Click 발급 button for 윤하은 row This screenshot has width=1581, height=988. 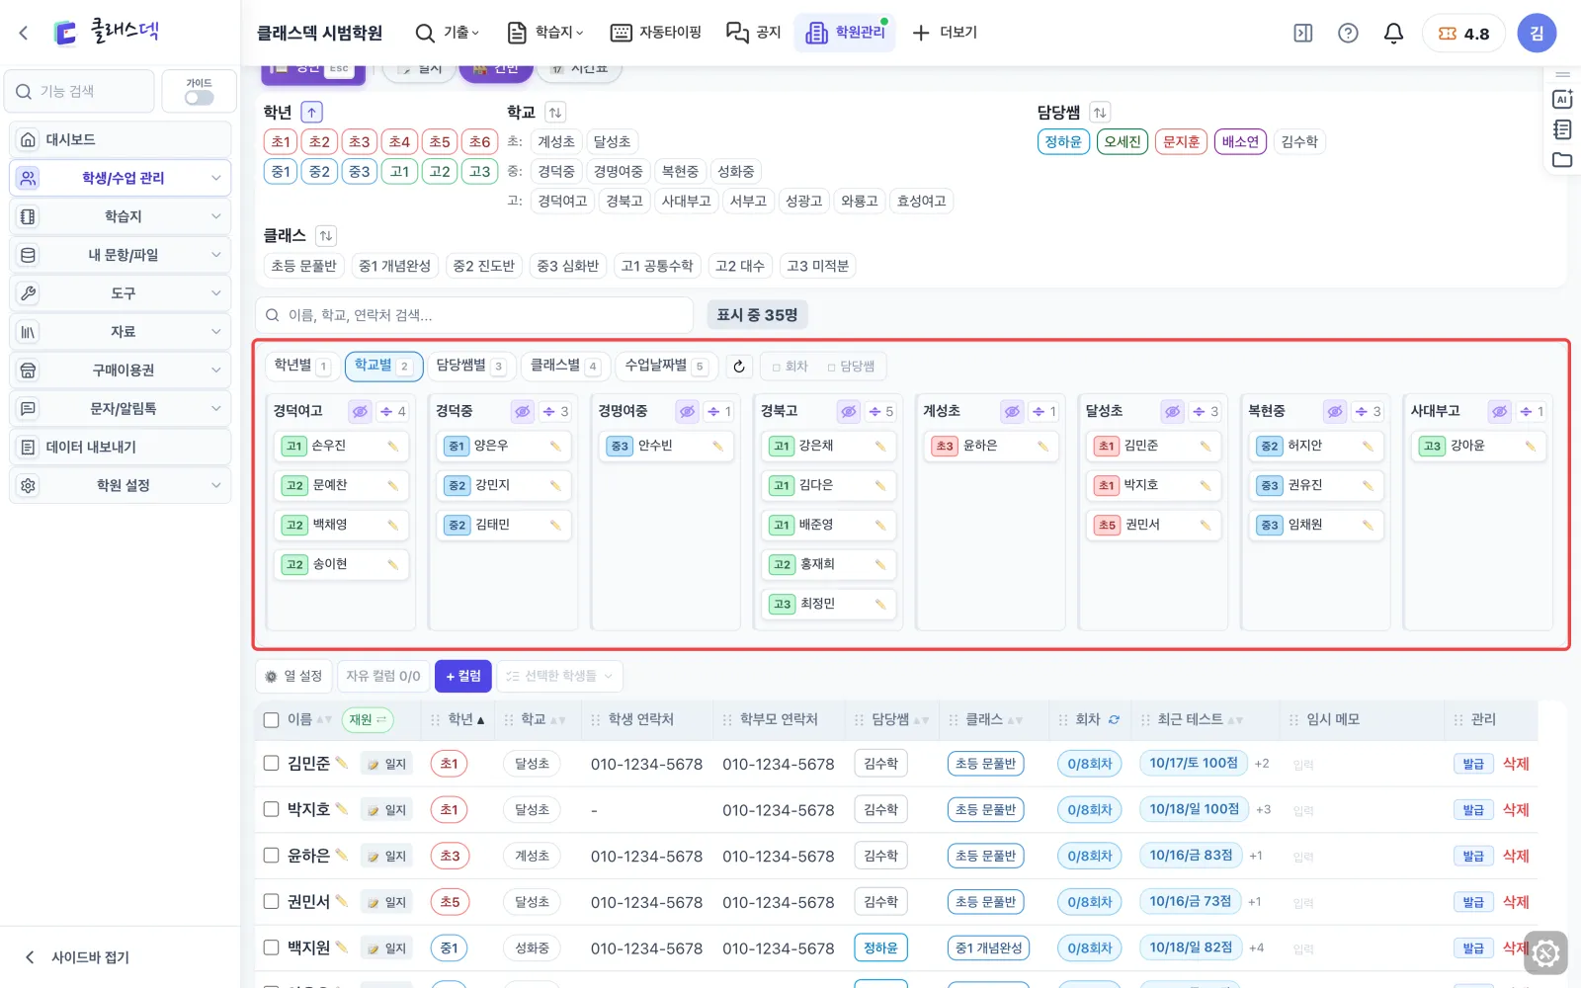[x=1473, y=856]
